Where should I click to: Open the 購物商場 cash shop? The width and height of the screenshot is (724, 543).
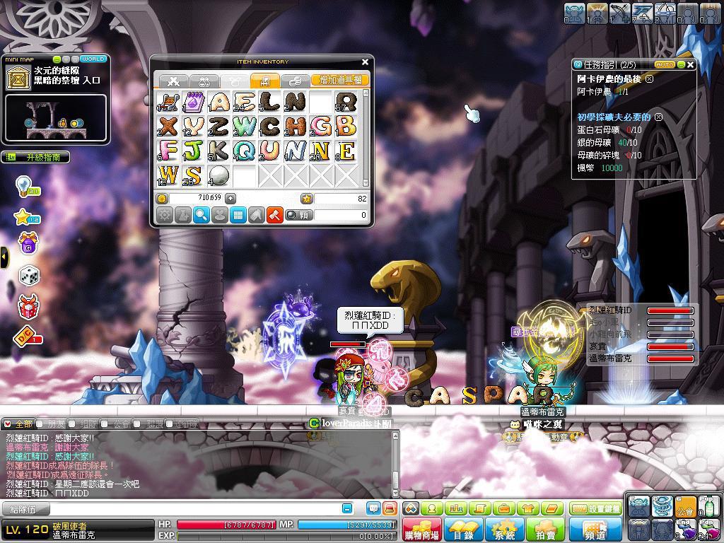tap(421, 529)
